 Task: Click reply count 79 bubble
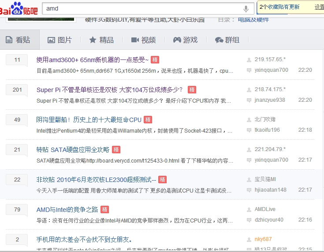[x=17, y=210]
